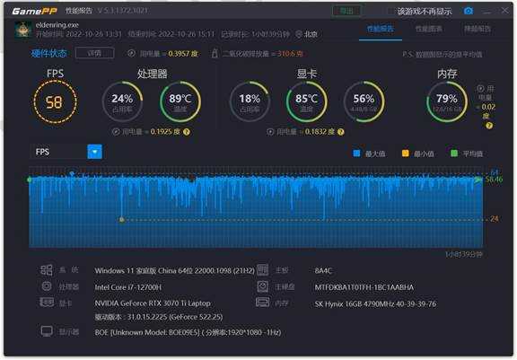Click the 0.3957 度 total power value
This screenshot has height=360, width=517.
click(183, 53)
